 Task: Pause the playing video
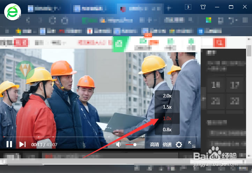click(9, 144)
